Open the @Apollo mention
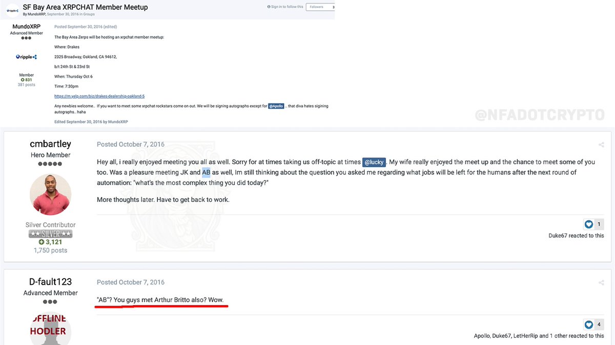 pyautogui.click(x=276, y=106)
